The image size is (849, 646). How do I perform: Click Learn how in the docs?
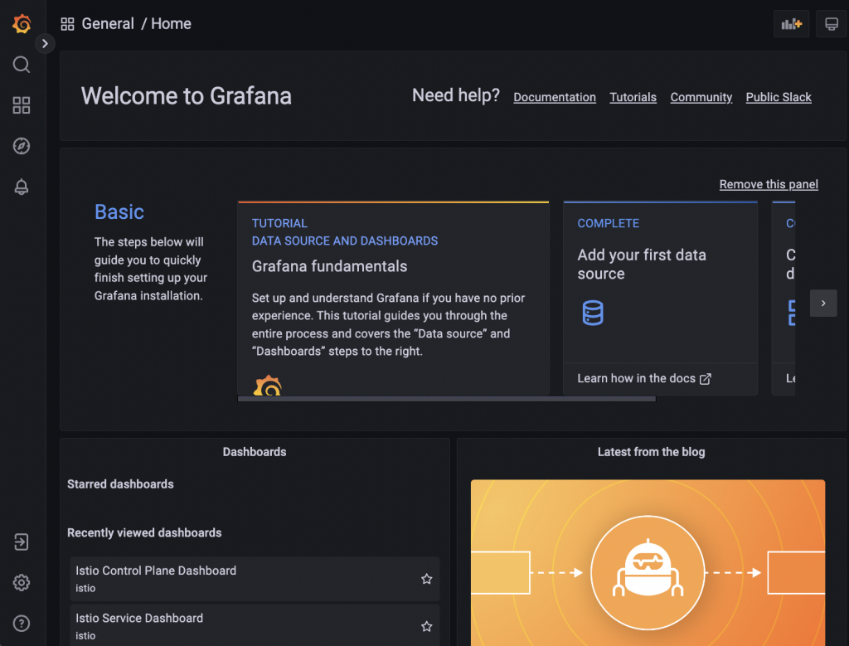coord(636,378)
